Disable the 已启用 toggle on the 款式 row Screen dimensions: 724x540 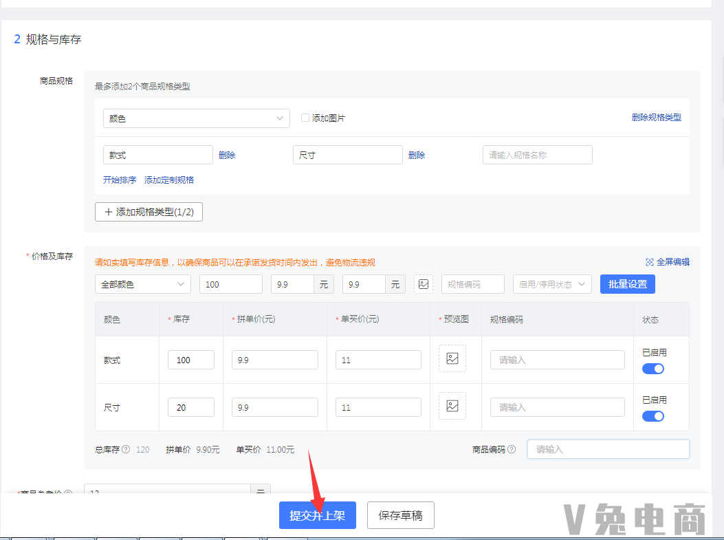coord(652,369)
